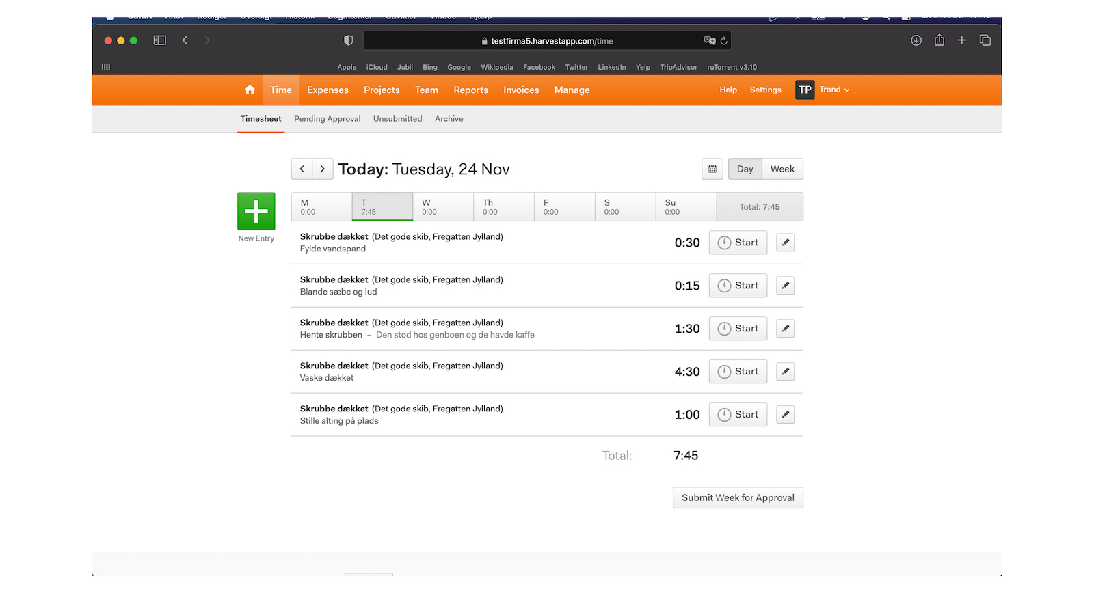This screenshot has width=1094, height=615.
Task: Edit the Vaske dækket entry pencil
Action: (x=785, y=372)
